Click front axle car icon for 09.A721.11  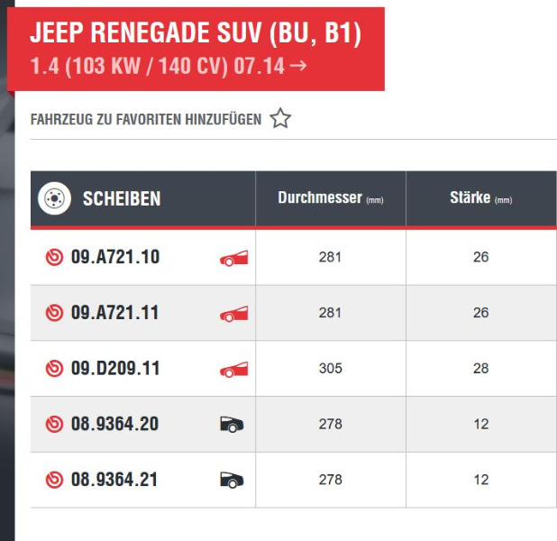point(233,314)
